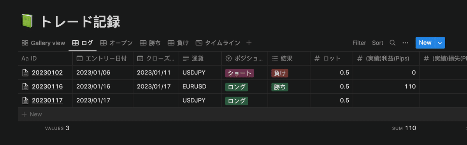Screen dimensions: 467x145
Task: Click the Filter button
Action: (359, 43)
